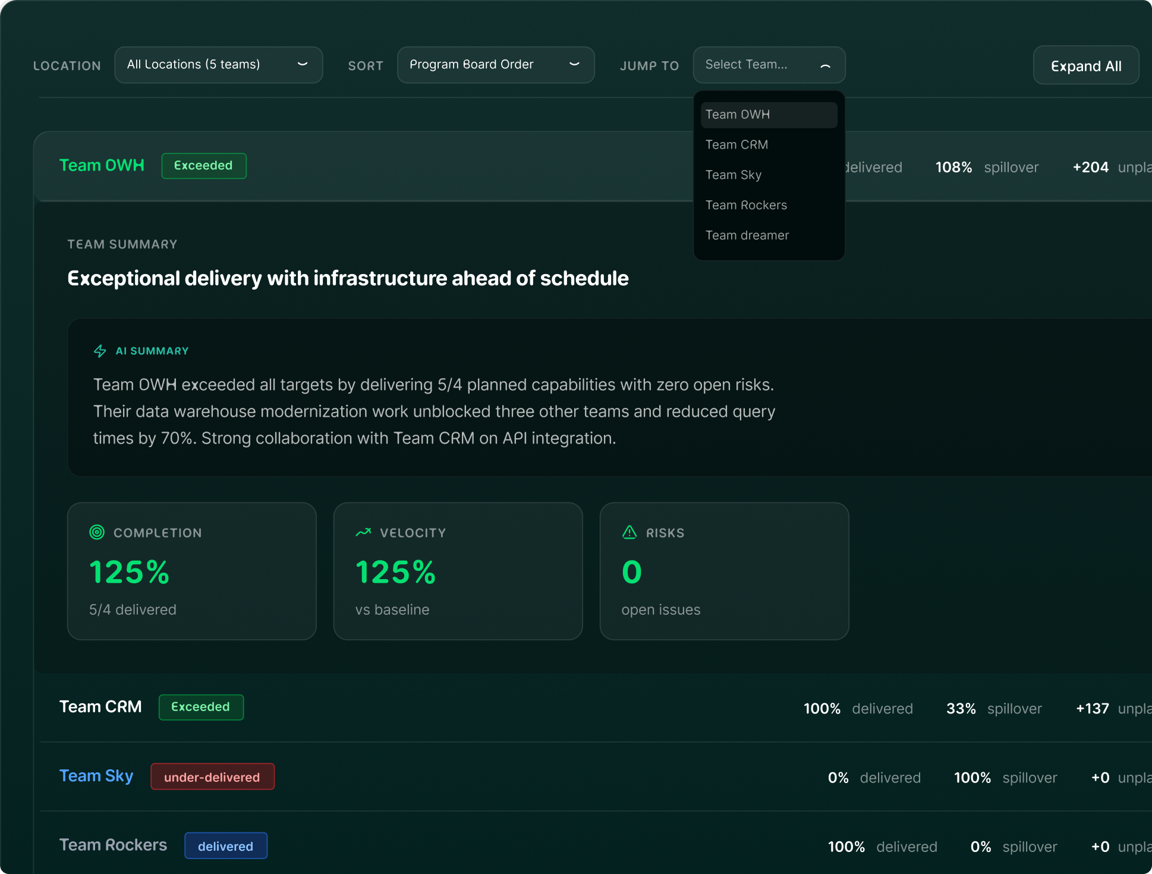Click the Exceeded badge next to Team OWH

tap(204, 166)
